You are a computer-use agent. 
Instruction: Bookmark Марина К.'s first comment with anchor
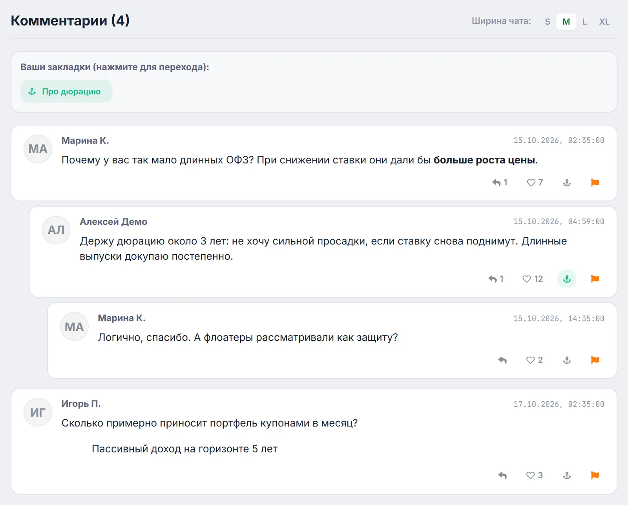(567, 182)
